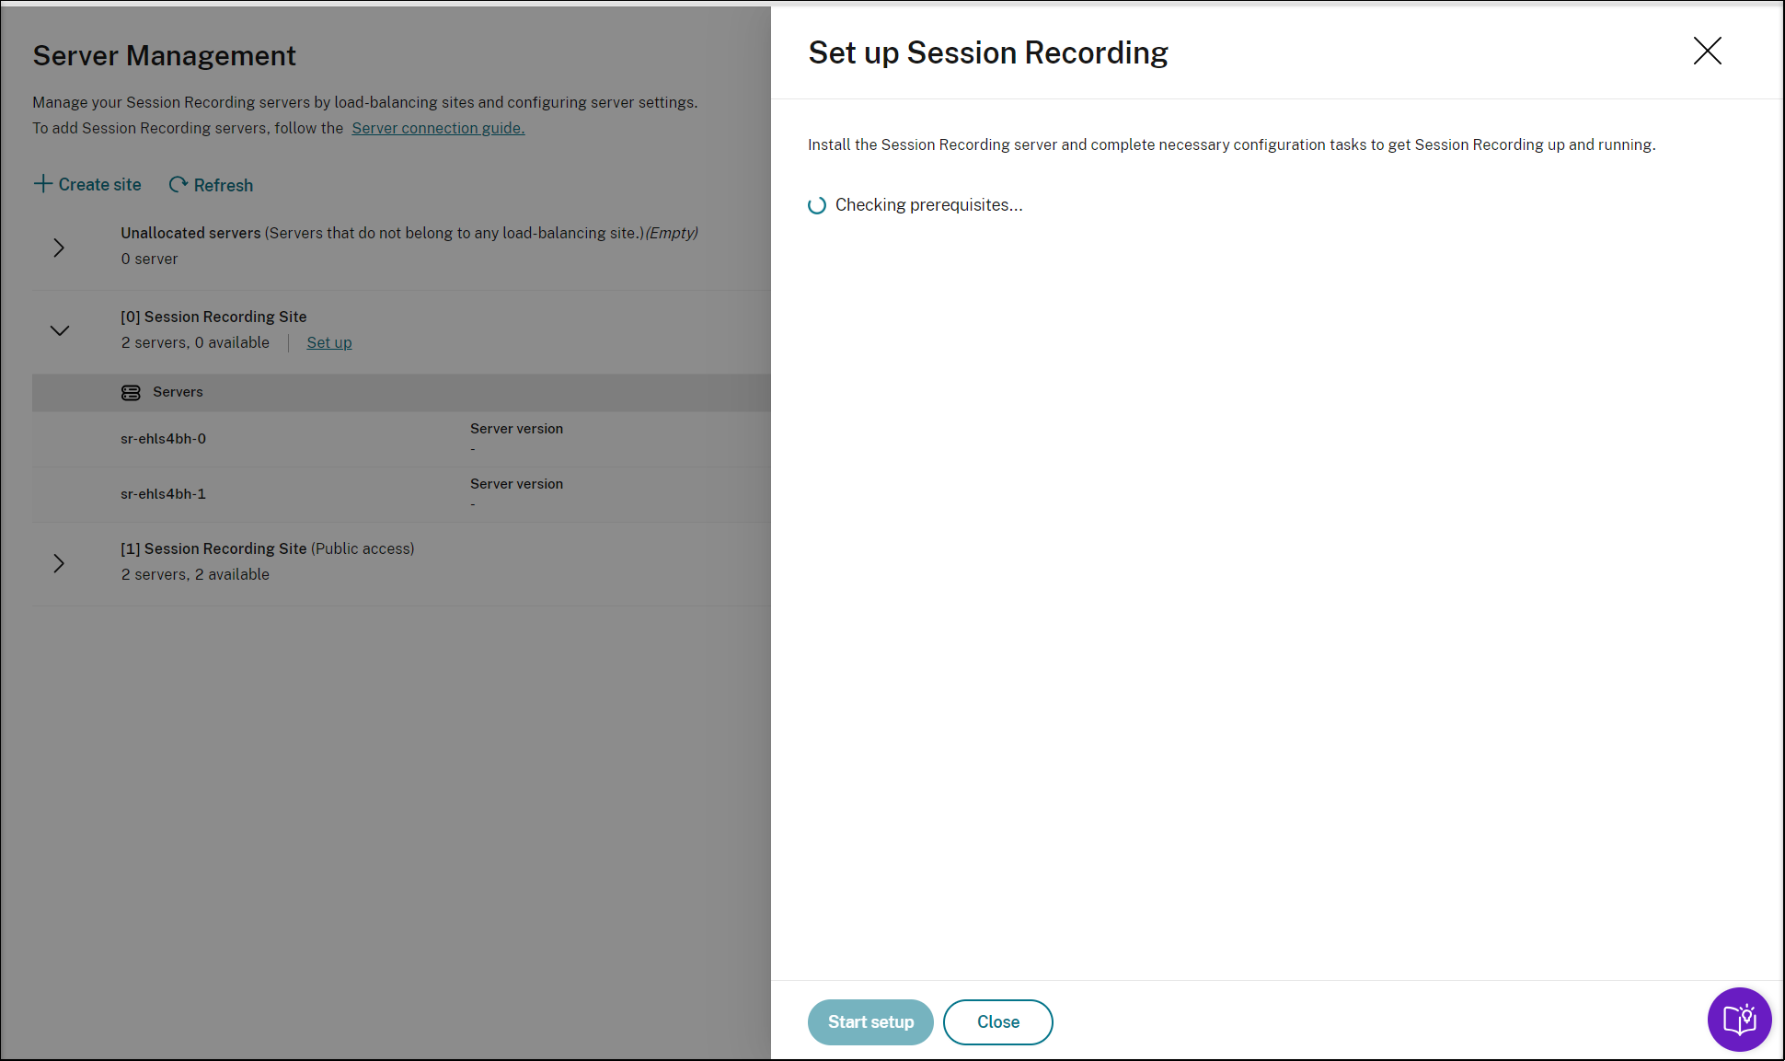The image size is (1785, 1061).
Task: Close the Set up Session Recording panel
Action: 1707,51
